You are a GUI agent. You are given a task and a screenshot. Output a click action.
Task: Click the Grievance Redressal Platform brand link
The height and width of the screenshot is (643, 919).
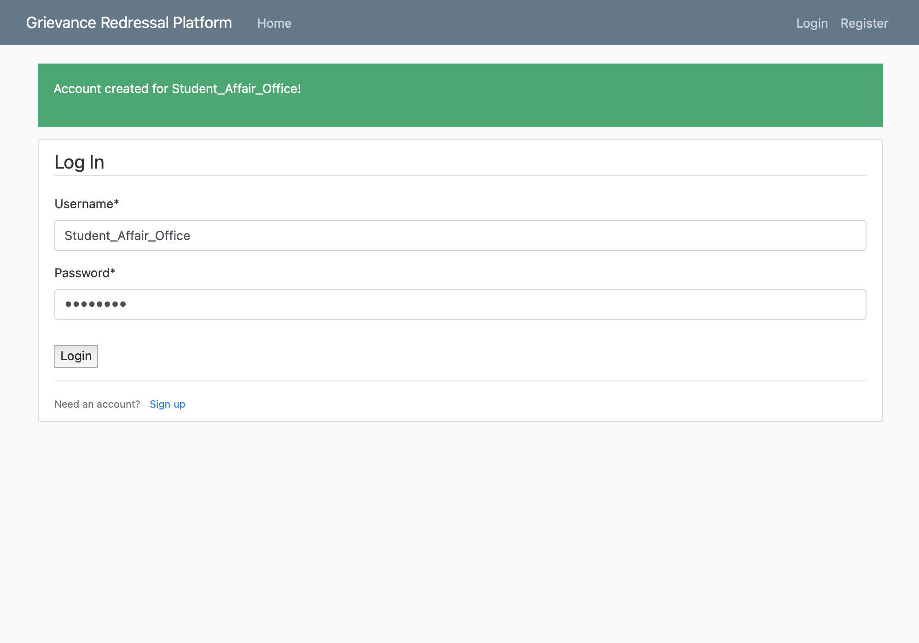(129, 23)
